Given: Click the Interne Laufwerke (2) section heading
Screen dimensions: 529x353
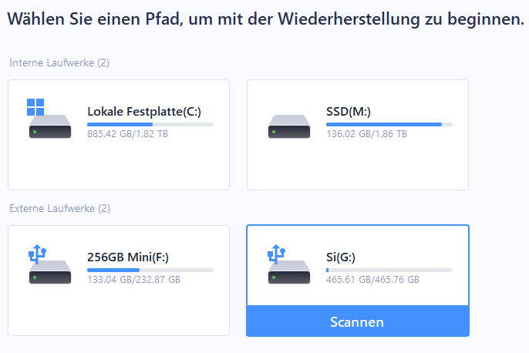Looking at the screenshot, I should pyautogui.click(x=59, y=62).
